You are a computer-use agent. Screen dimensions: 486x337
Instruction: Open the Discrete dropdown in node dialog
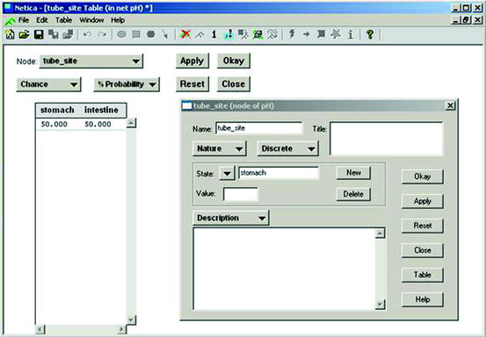[x=288, y=148]
